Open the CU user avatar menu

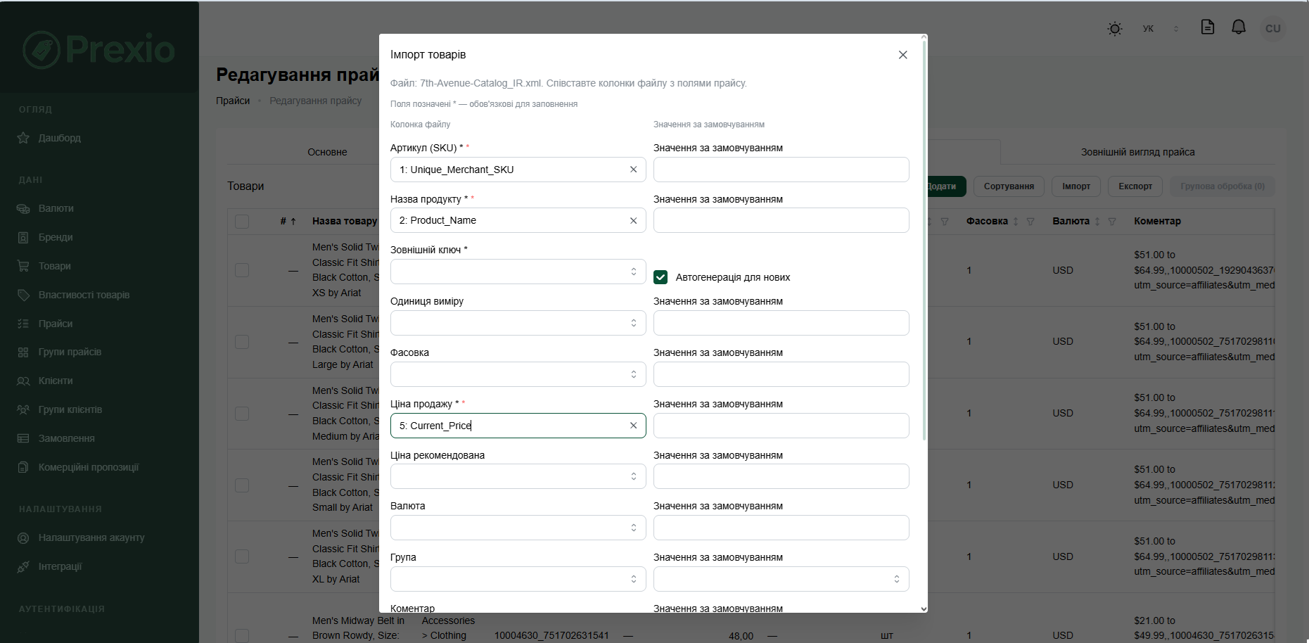1272,29
